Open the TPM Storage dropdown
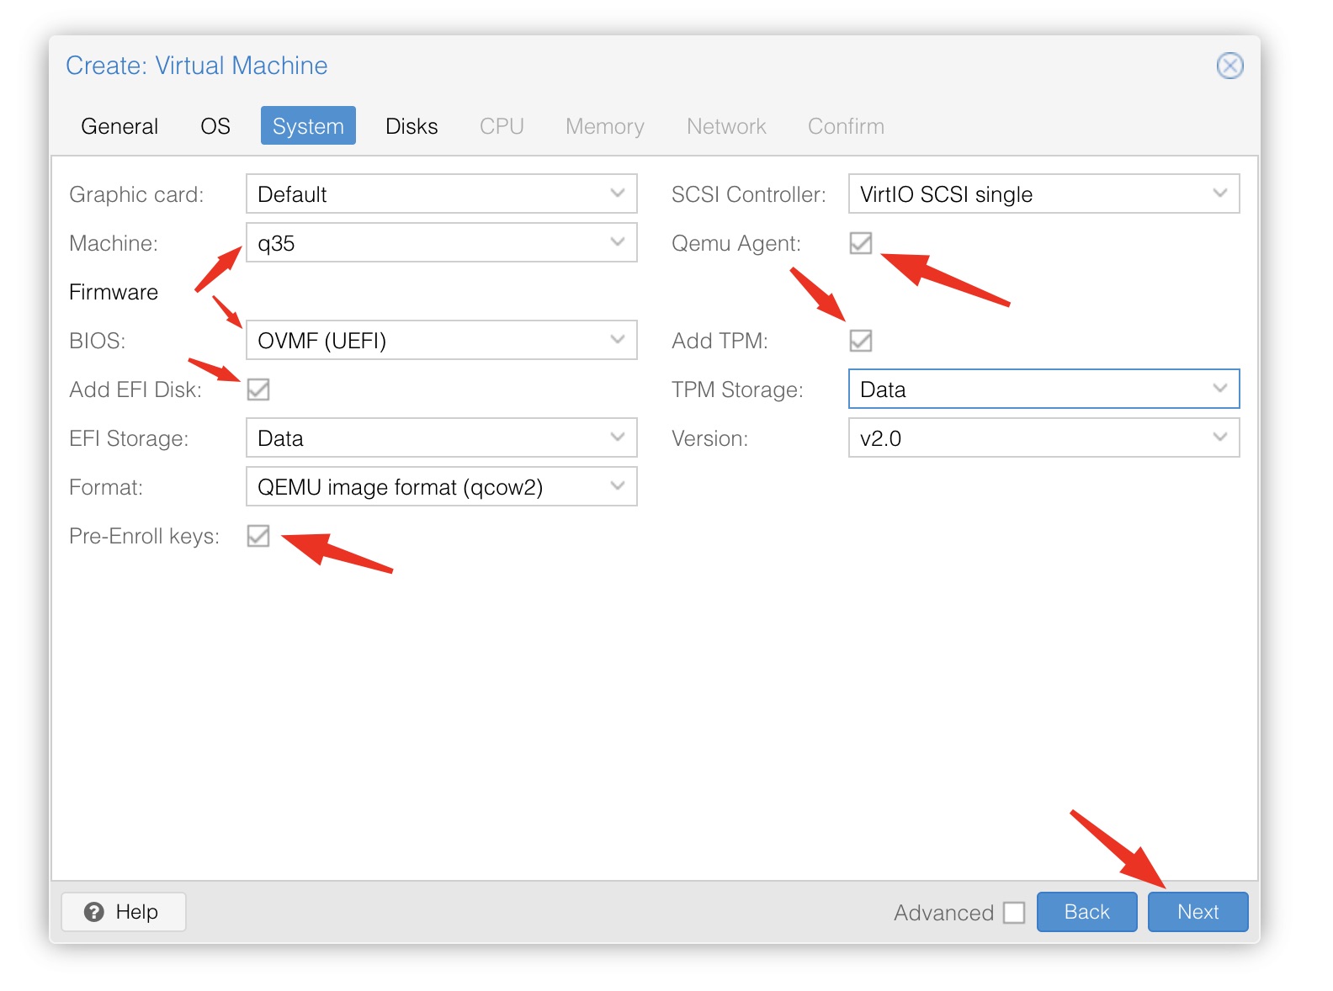1333x991 pixels. [x=1044, y=390]
